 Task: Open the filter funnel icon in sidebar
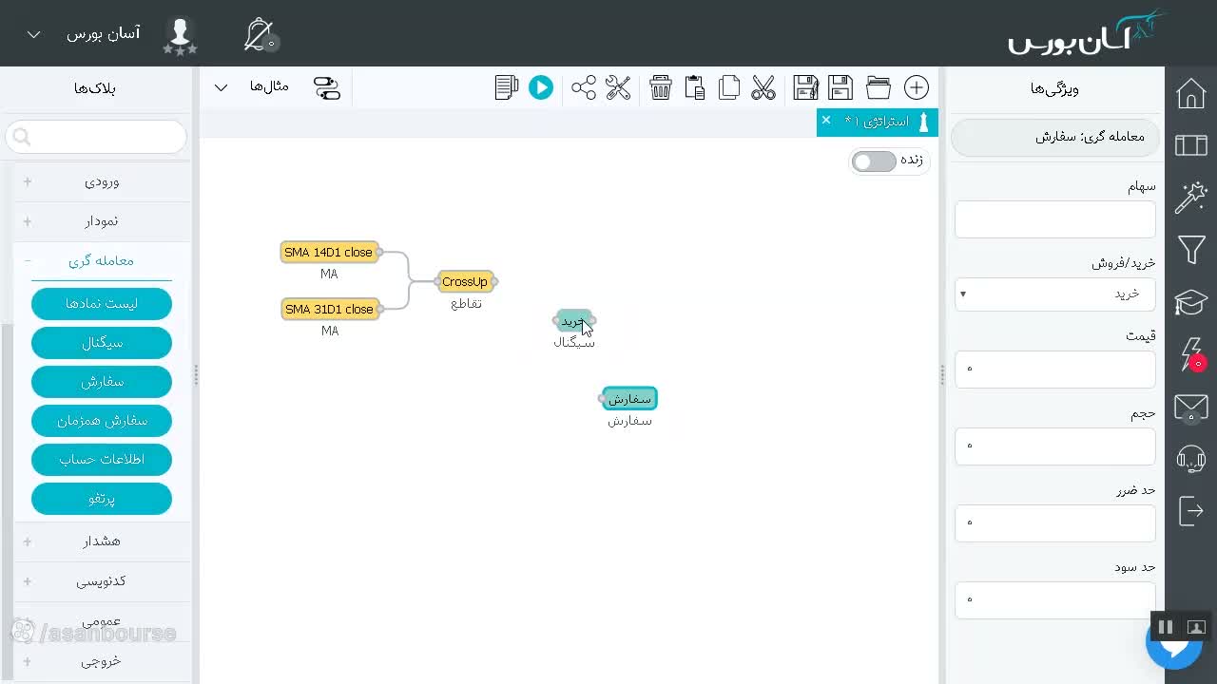(x=1191, y=249)
